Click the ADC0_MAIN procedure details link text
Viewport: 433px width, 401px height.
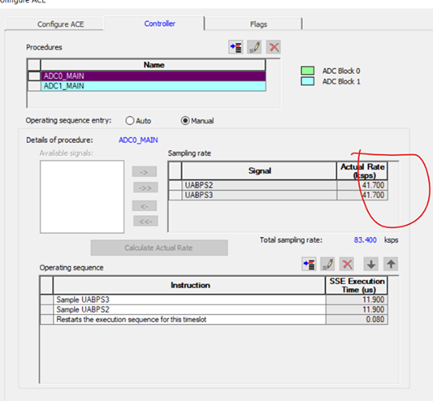138,140
